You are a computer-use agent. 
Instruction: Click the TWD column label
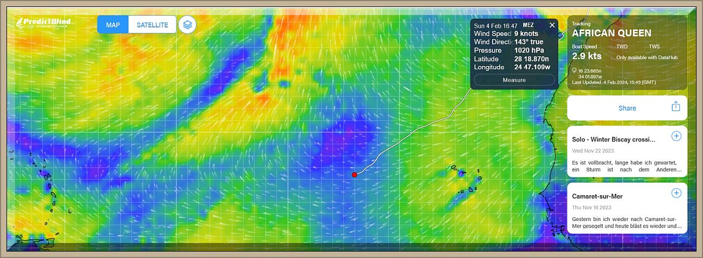pos(622,47)
